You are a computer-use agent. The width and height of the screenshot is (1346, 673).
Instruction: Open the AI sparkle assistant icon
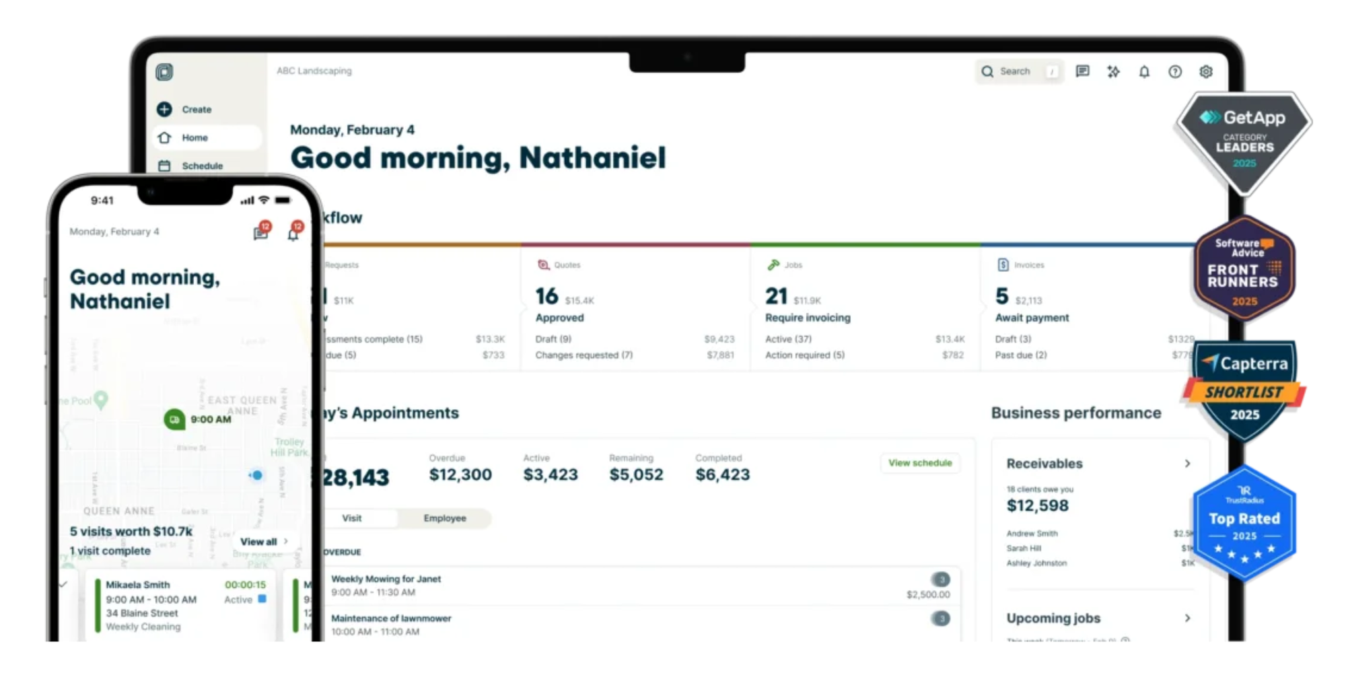pyautogui.click(x=1113, y=71)
